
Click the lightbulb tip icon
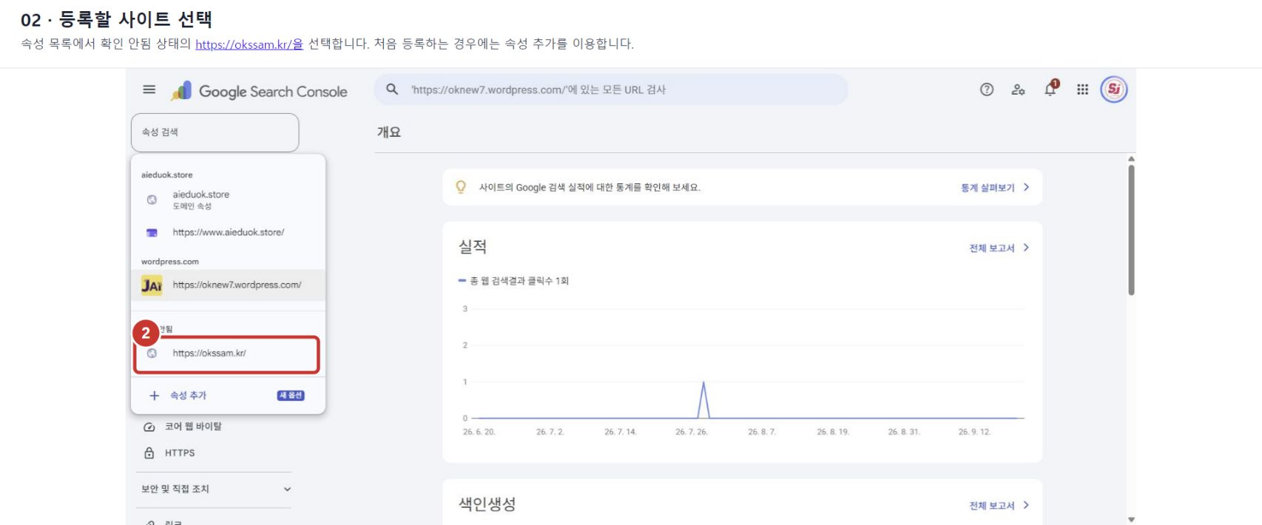click(461, 187)
